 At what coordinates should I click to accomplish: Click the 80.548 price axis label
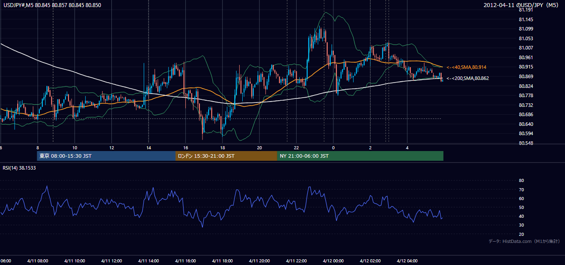coord(526,143)
